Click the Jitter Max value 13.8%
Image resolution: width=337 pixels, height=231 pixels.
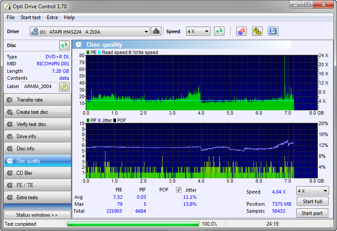click(190, 204)
